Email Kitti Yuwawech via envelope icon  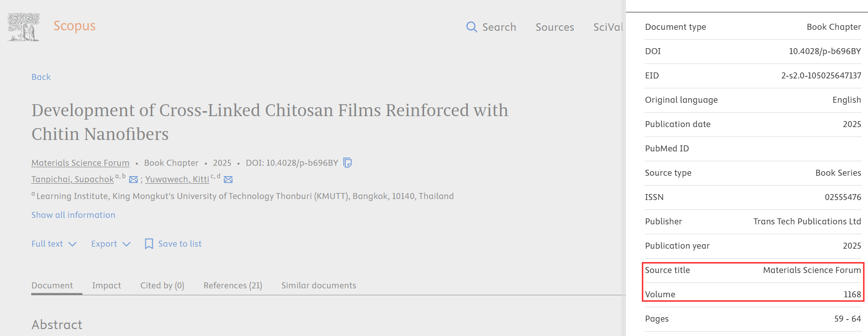pyautogui.click(x=228, y=180)
